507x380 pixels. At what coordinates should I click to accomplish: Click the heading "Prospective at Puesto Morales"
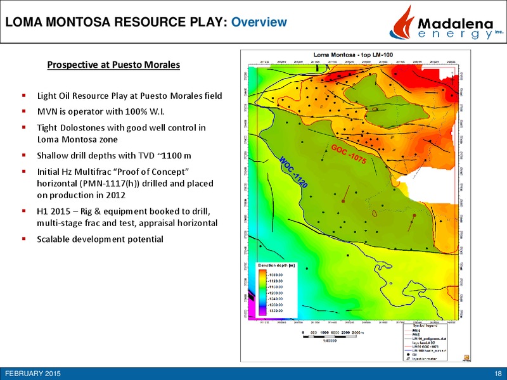tap(113, 65)
